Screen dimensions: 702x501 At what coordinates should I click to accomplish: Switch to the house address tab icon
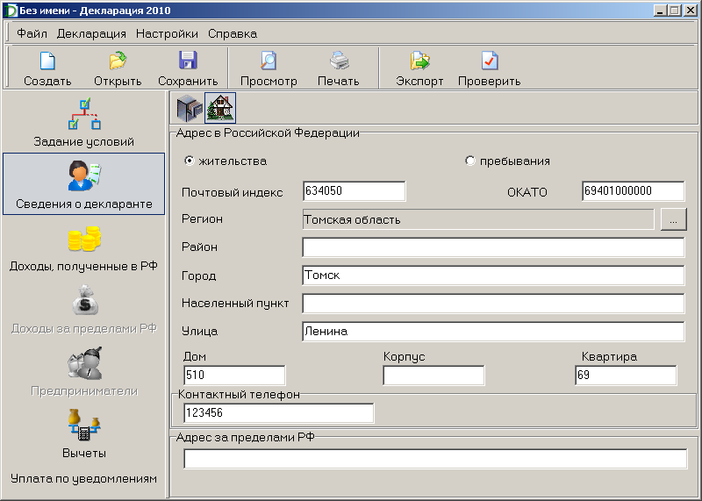(219, 109)
